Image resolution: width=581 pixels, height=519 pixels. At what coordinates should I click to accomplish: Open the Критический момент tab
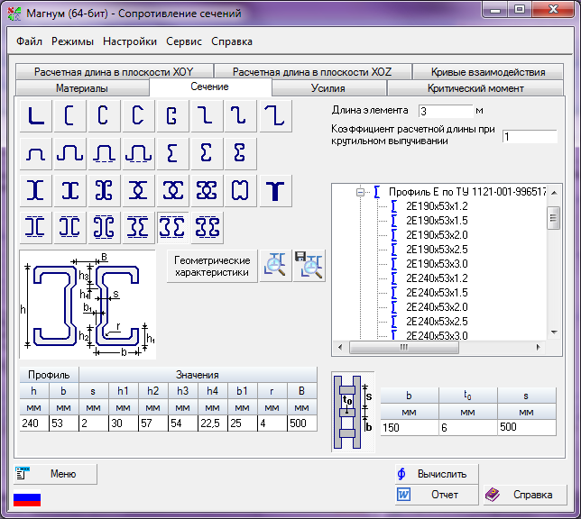475,88
